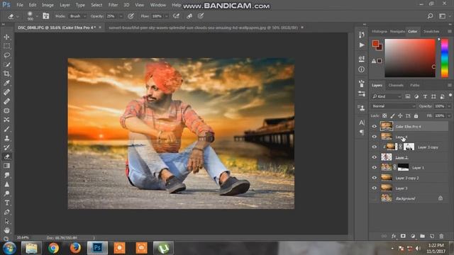Screen dimensions: 454x255
Task: Select the Path Selection tool
Action: coord(6,221)
